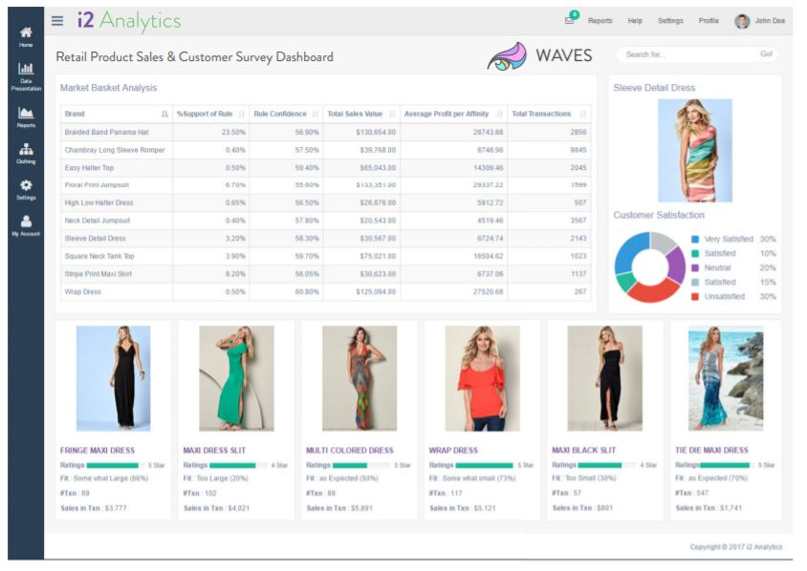Click Unsatisfied red legend swatch
807x571 pixels.
click(x=695, y=297)
